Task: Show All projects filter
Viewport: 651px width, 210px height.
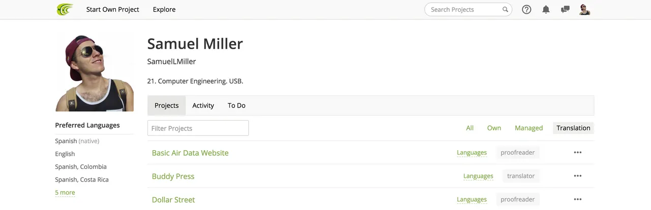Action: [x=469, y=128]
